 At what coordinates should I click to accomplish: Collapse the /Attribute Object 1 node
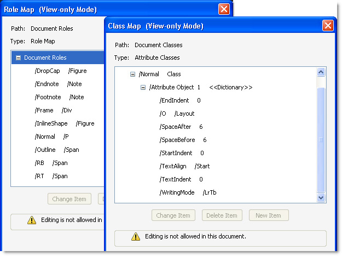coord(143,87)
